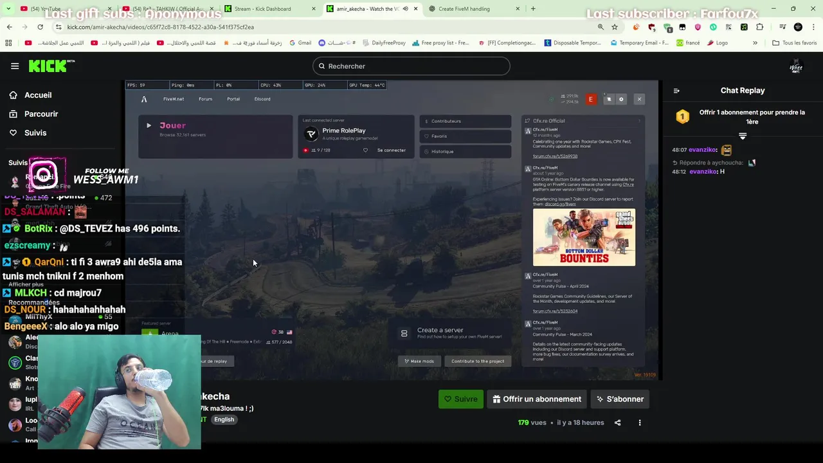
Task: Bookmark page with star icon
Action: coord(615,27)
